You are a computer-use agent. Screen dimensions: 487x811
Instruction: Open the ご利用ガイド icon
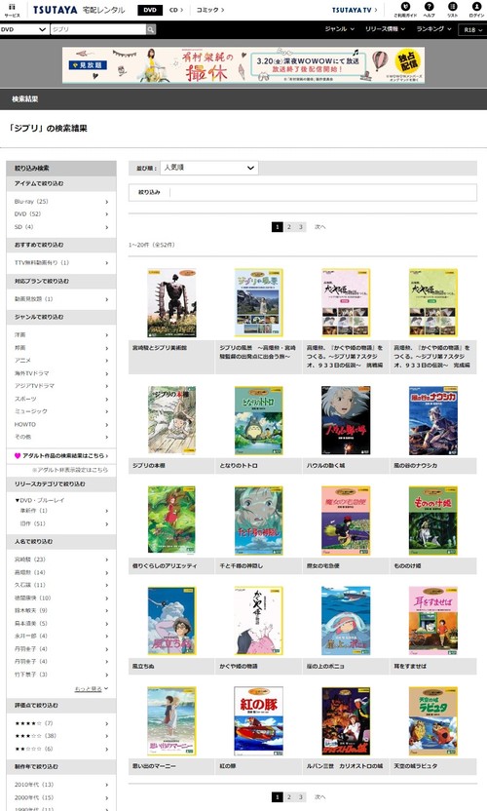(x=405, y=10)
